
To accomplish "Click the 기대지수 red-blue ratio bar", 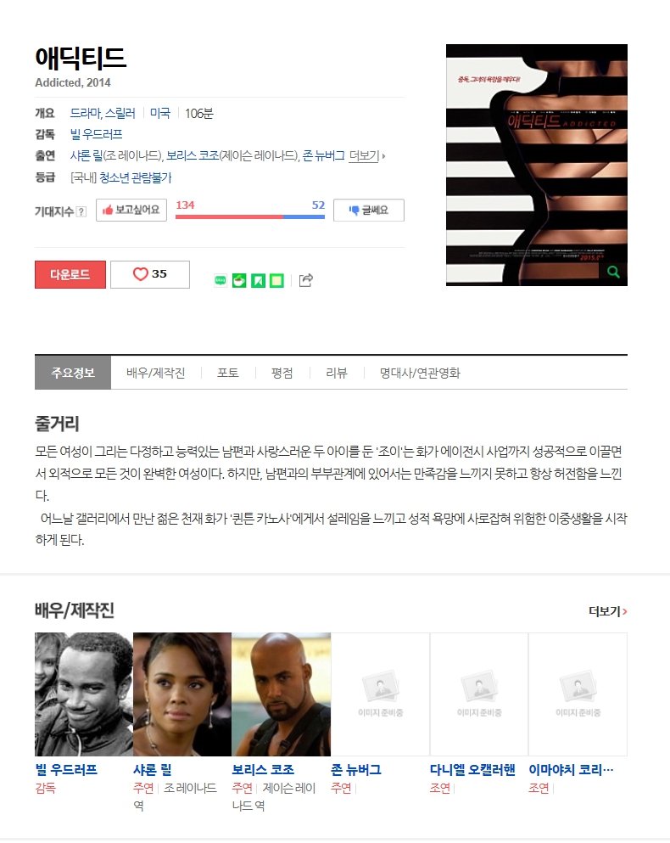I will tap(250, 216).
